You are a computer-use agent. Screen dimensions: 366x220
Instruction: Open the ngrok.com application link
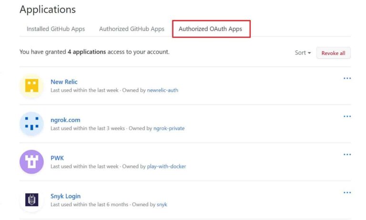[x=65, y=120]
